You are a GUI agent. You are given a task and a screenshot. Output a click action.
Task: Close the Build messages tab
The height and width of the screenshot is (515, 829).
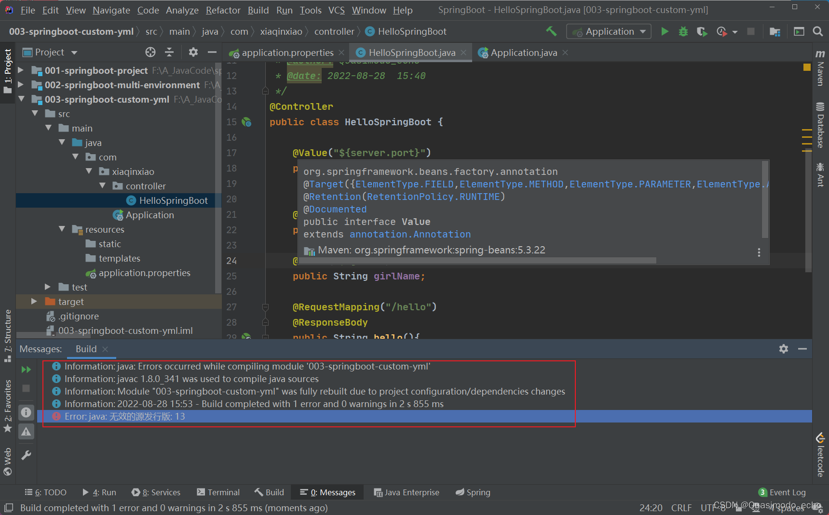pyautogui.click(x=105, y=349)
